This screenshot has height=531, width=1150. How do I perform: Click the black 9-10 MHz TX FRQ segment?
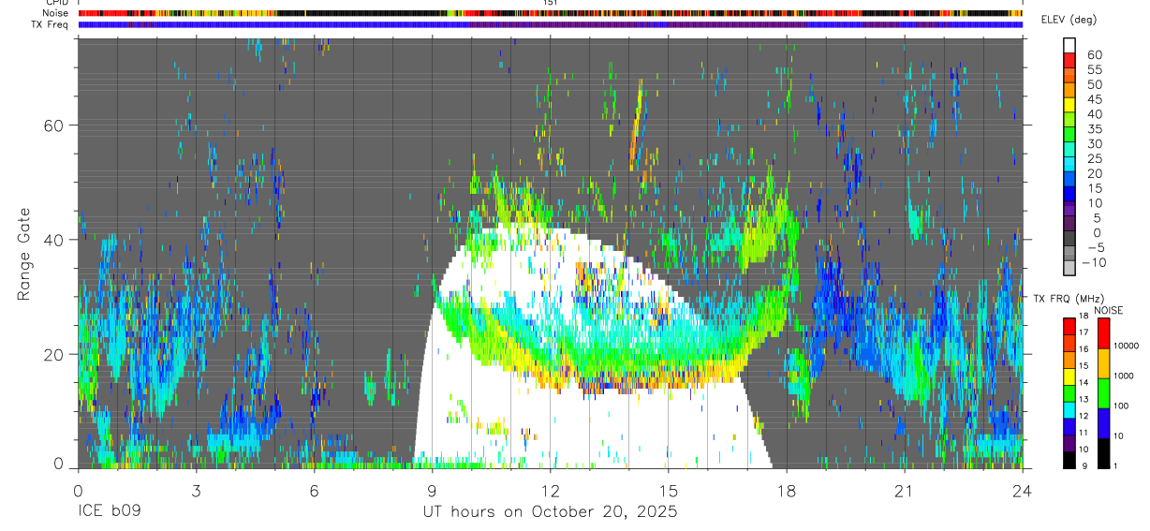pos(1069,459)
